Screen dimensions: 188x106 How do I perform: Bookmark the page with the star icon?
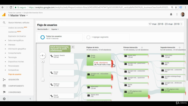point(176,7)
